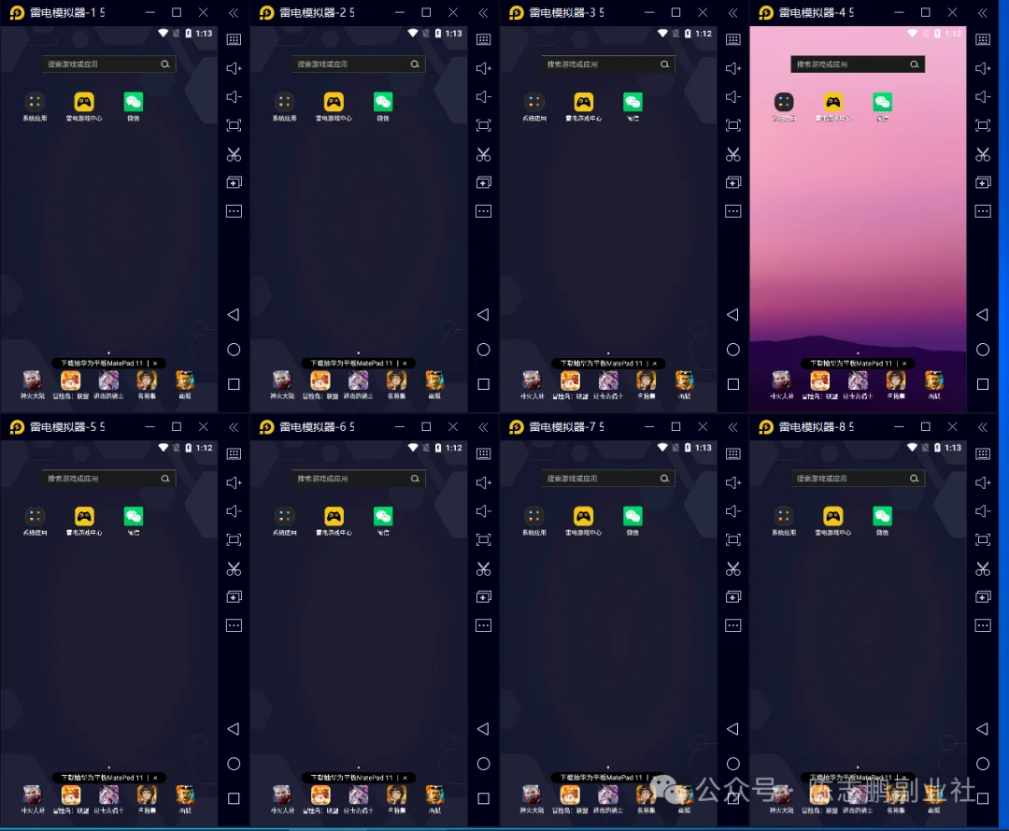This screenshot has height=831, width=1009.
Task: Open keyboard mapping in 雷电模拟器-1 sidebar
Action: click(x=234, y=40)
